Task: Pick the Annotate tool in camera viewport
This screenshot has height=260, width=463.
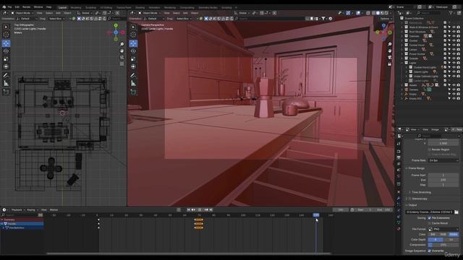Action: [133, 75]
